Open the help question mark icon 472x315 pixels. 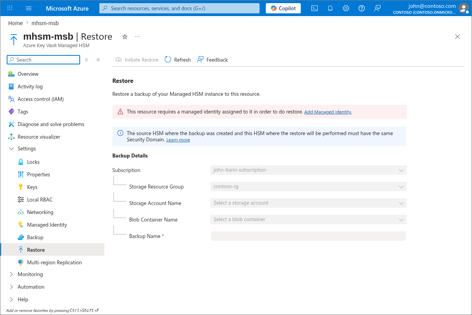(x=362, y=8)
